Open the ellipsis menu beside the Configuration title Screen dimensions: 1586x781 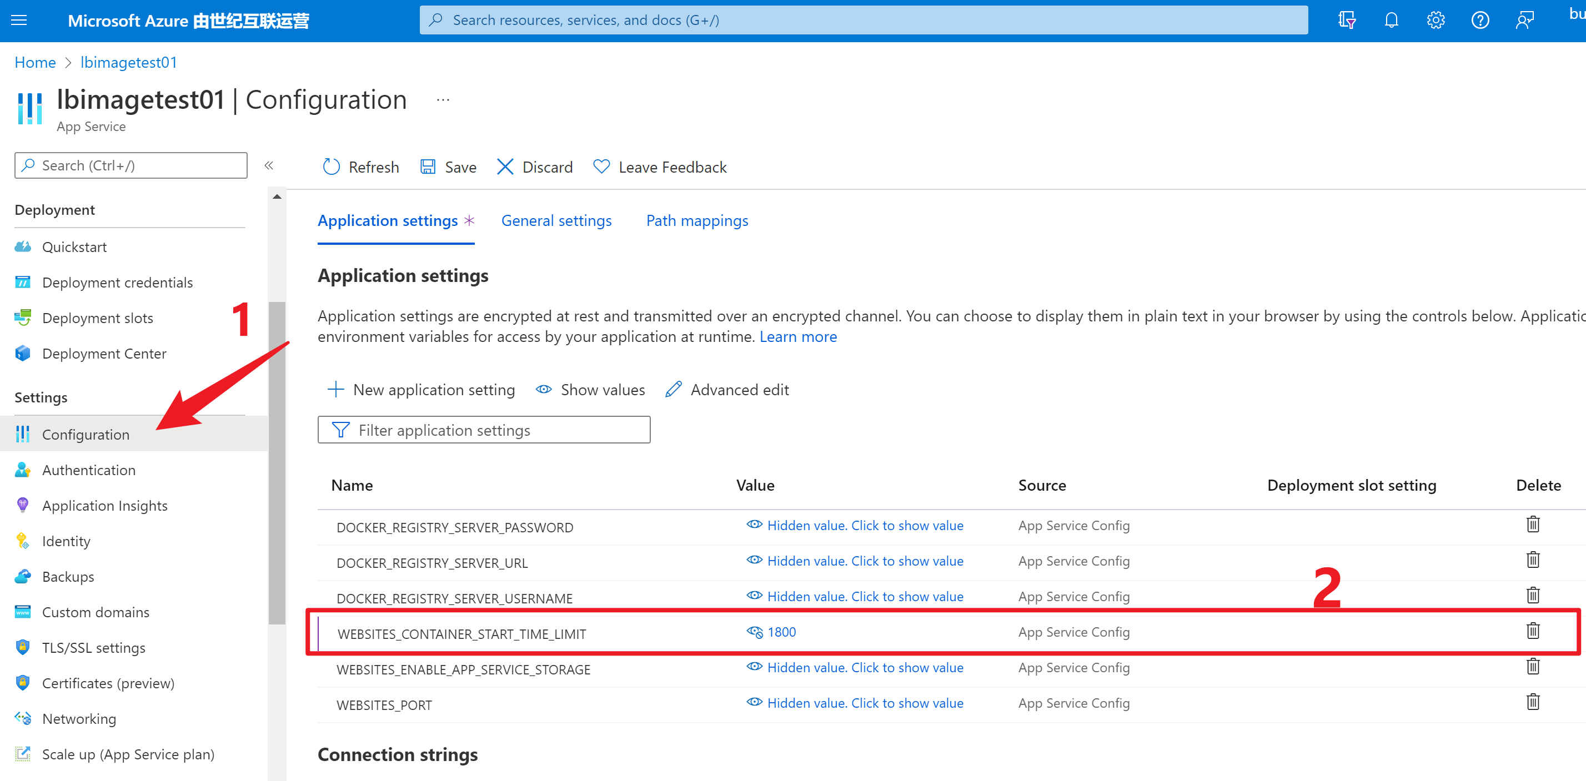443,100
